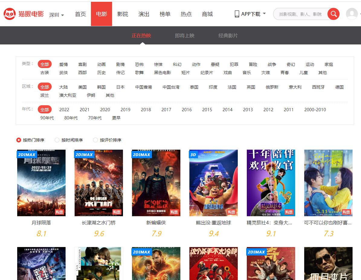The height and width of the screenshot is (280, 361).
Task: Click 月球陨落 title text
Action: [41, 223]
